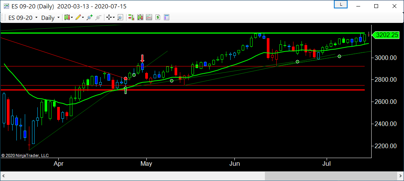The image size is (404, 181).
Task: Click the red dot marker at trendline end
Action: point(125,79)
